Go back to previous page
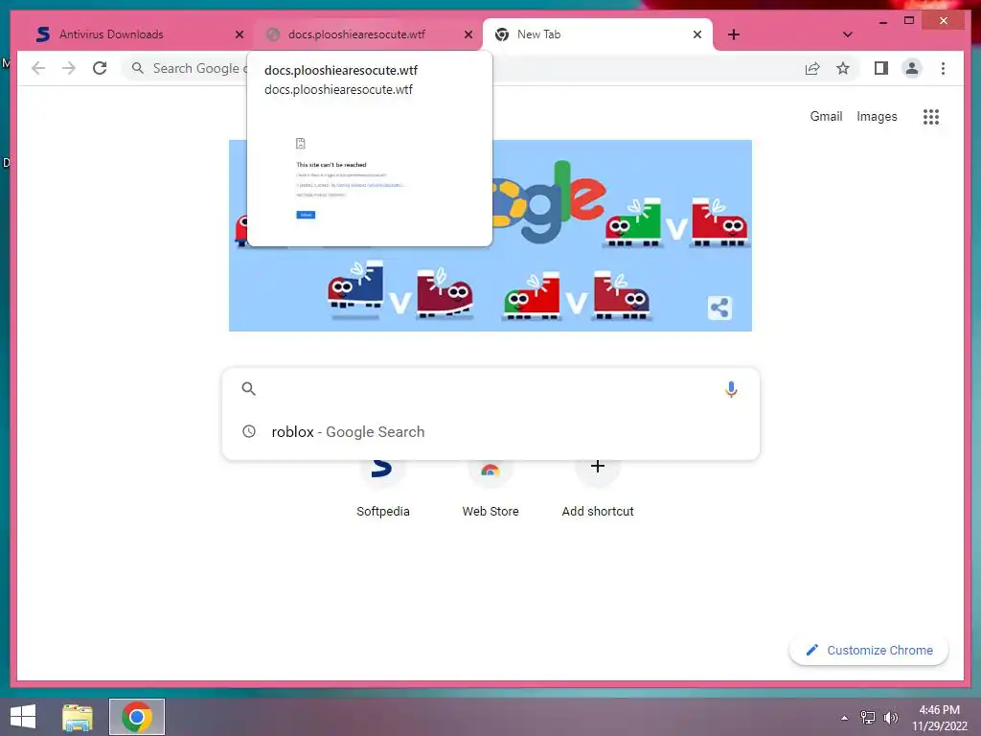Screen dimensions: 981x736 point(38,68)
